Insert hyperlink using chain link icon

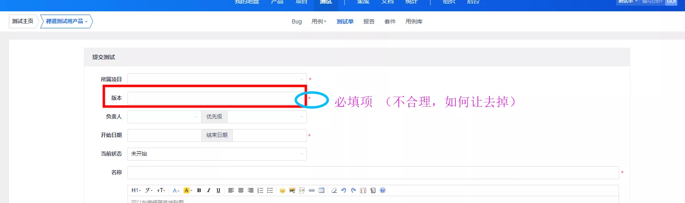point(312,190)
